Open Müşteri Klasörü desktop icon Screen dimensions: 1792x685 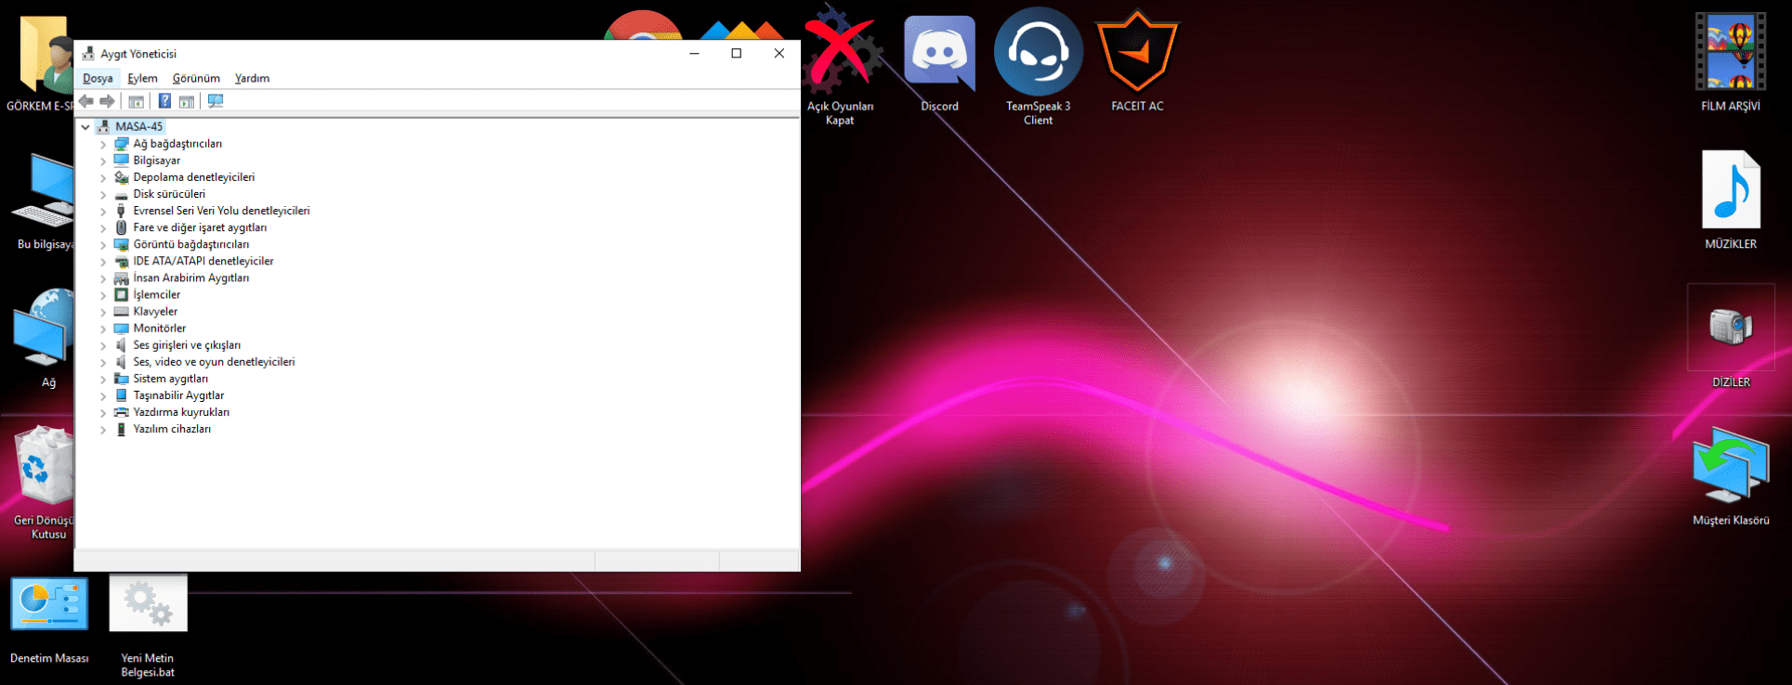click(1731, 475)
